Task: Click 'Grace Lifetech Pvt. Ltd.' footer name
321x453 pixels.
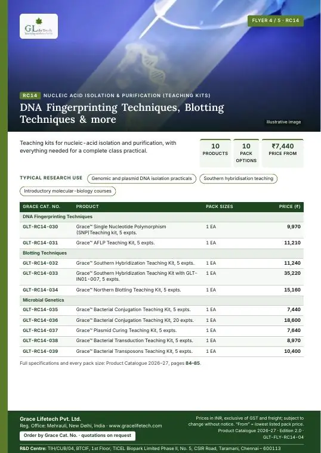Action: coord(51,419)
